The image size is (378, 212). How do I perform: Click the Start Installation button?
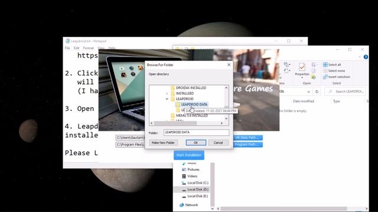pos(189,155)
